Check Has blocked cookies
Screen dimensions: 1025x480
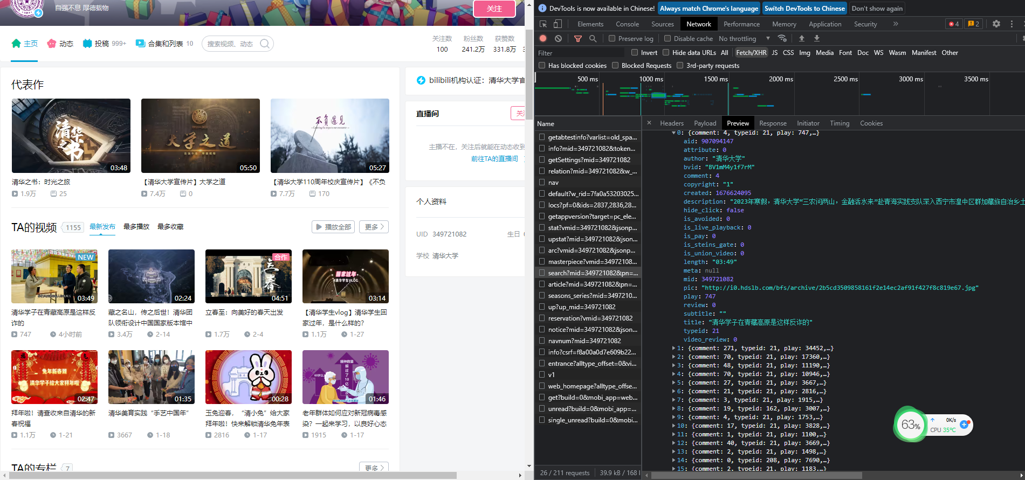tap(542, 65)
